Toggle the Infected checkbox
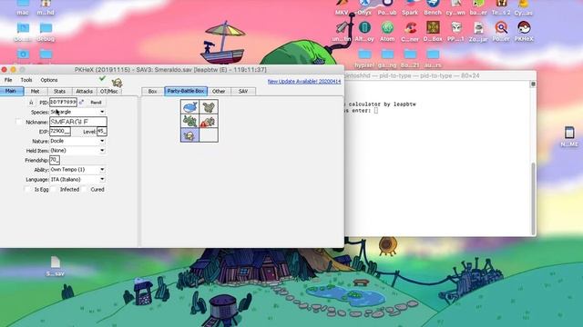 (x=55, y=189)
